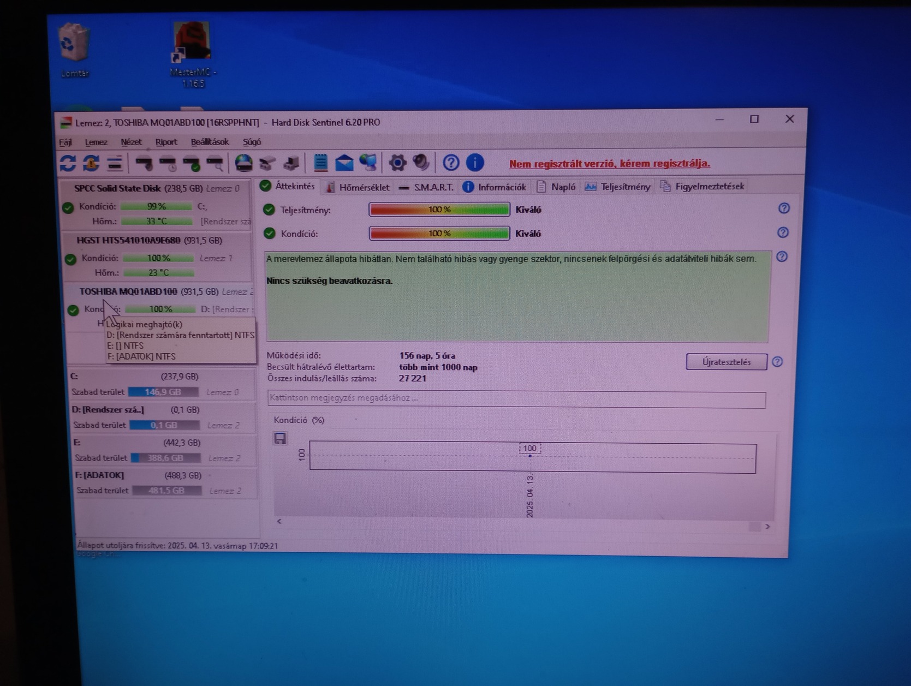Click the disk with green checkmark icon

point(192,163)
